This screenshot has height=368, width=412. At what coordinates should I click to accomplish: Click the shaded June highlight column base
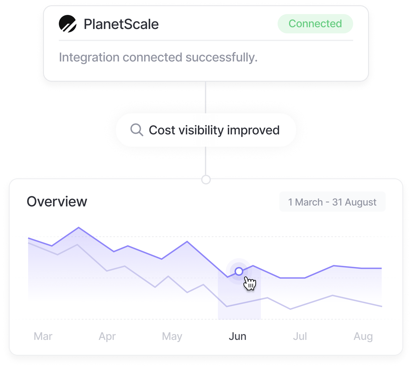(239, 315)
